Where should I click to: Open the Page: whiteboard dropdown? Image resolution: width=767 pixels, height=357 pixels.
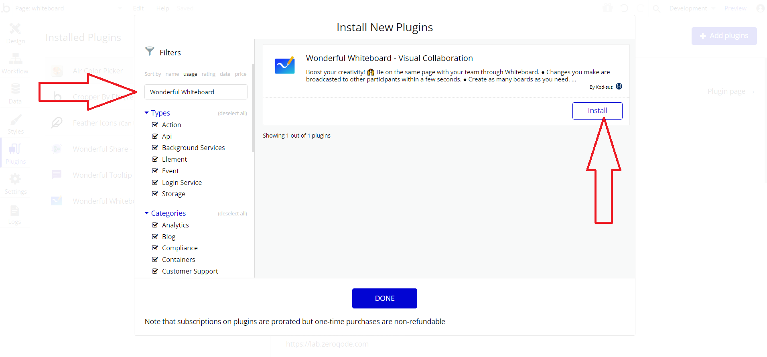click(x=68, y=8)
